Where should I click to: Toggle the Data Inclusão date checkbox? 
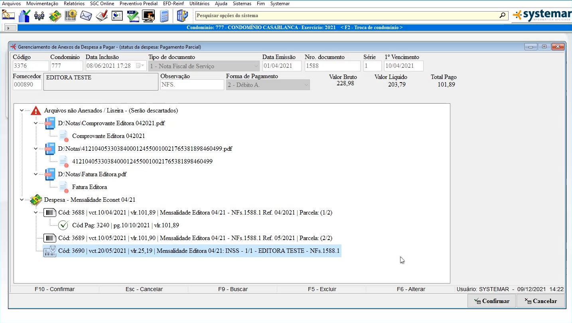point(138,66)
